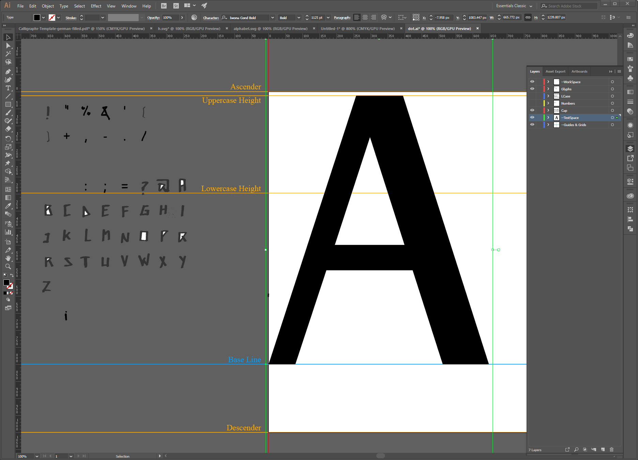Switch to the alphabet.svg document tab
This screenshot has width=638, height=460.
(270, 29)
